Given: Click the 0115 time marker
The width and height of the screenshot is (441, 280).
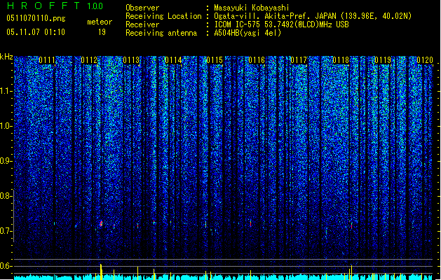Looking at the screenshot, I should [x=215, y=60].
